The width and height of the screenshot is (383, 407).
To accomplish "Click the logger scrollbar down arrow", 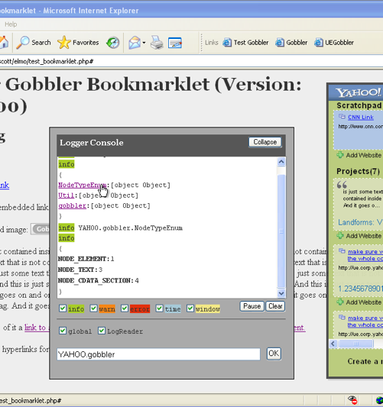I will click(281, 293).
